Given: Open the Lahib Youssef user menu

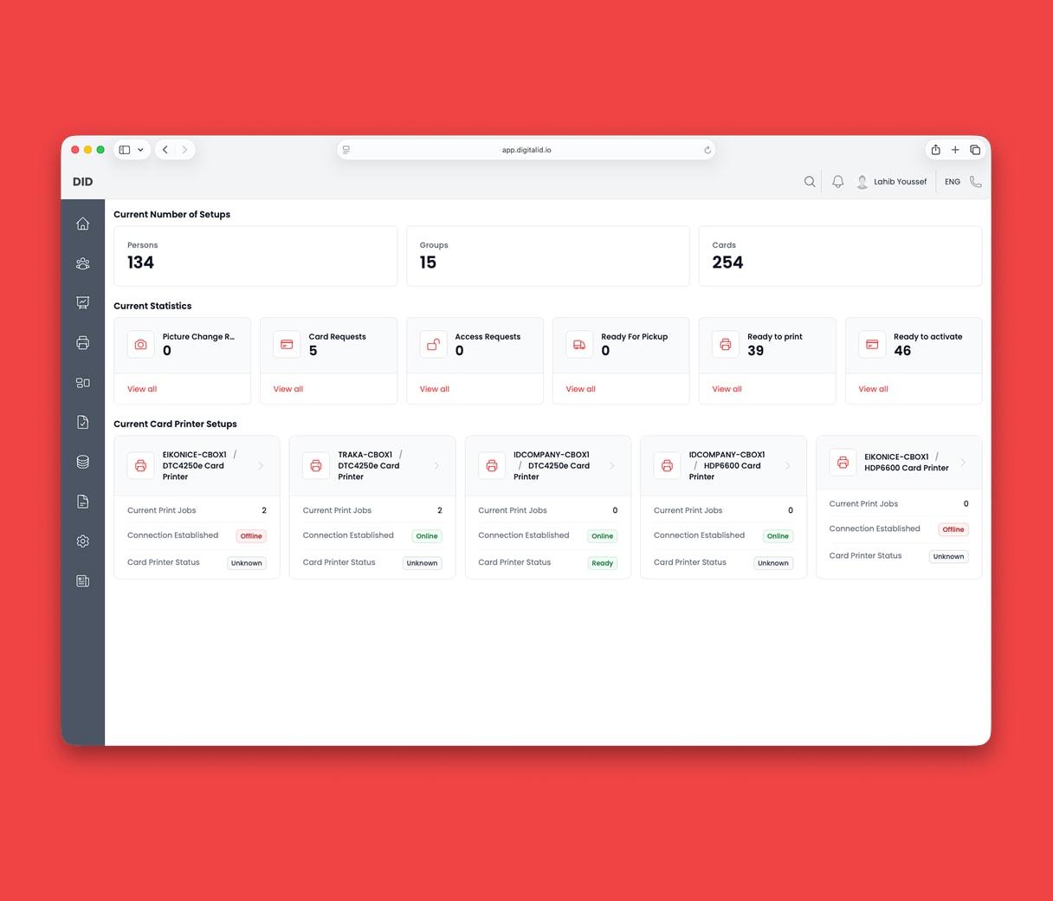Looking at the screenshot, I should click(891, 182).
